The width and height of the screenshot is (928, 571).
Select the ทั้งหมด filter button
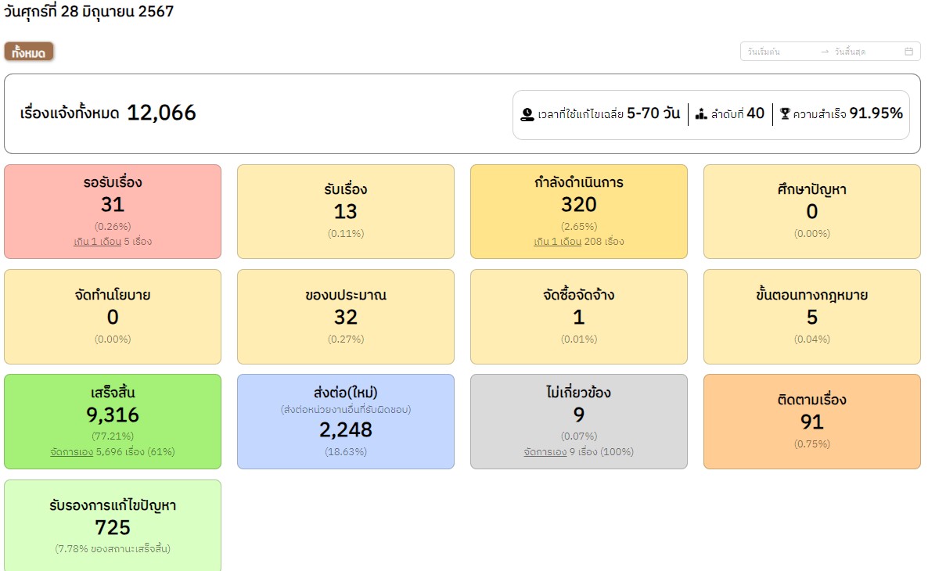(29, 52)
